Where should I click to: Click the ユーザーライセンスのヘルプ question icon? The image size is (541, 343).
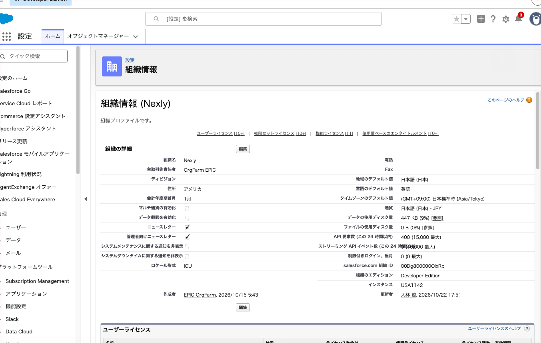coord(527,329)
